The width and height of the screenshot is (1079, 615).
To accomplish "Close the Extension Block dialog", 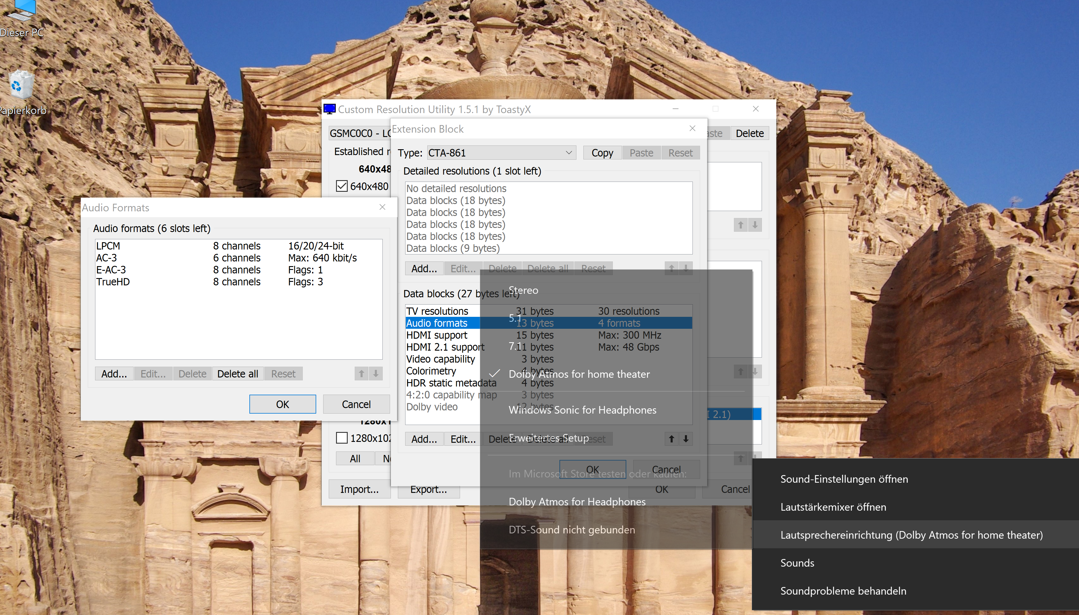I will [692, 129].
